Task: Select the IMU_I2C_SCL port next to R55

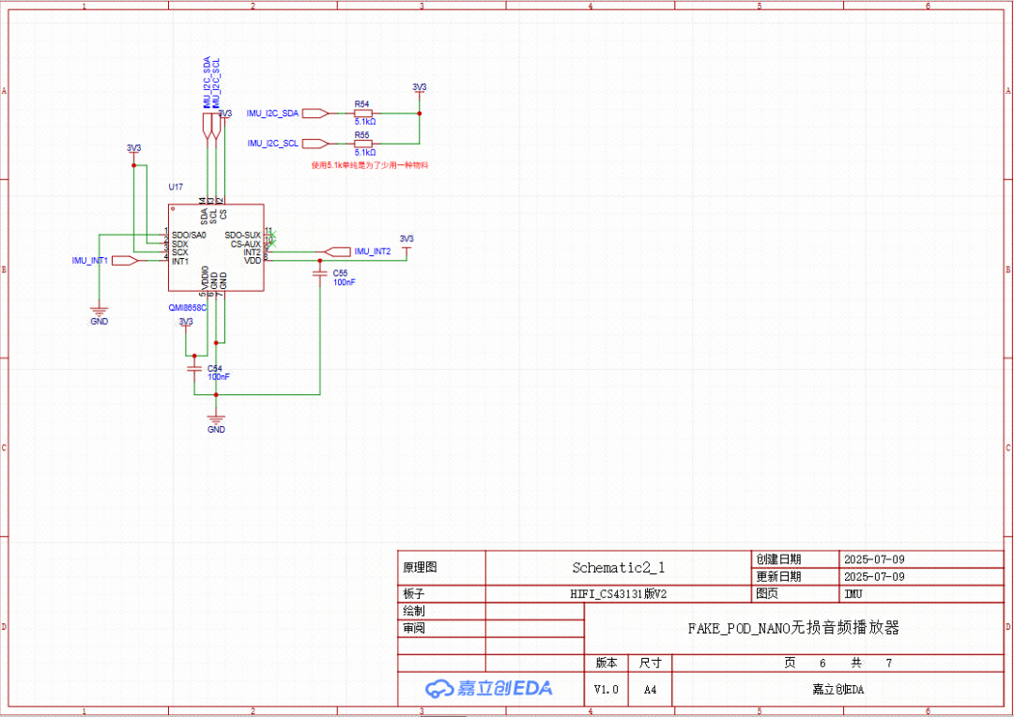Action: coord(316,144)
